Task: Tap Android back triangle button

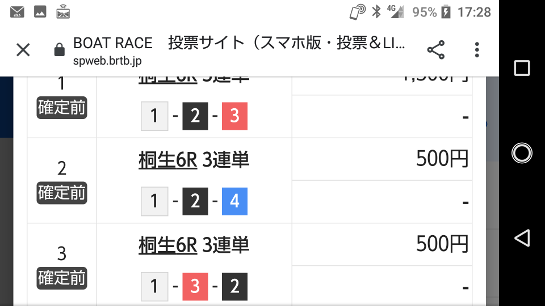Action: pyautogui.click(x=522, y=238)
